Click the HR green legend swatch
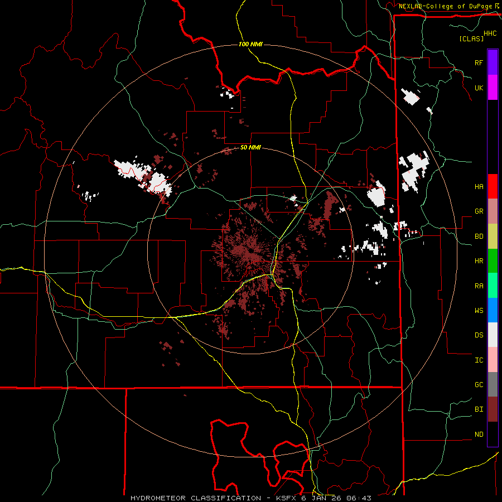Screen dimensions: 502x502 point(493,260)
